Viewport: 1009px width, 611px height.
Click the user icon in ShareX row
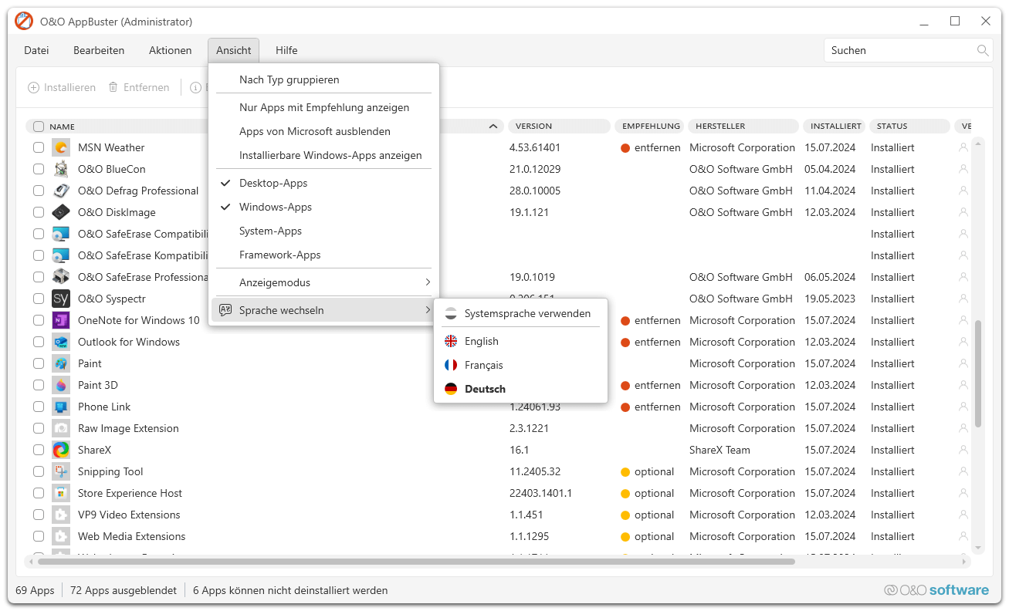coord(963,450)
